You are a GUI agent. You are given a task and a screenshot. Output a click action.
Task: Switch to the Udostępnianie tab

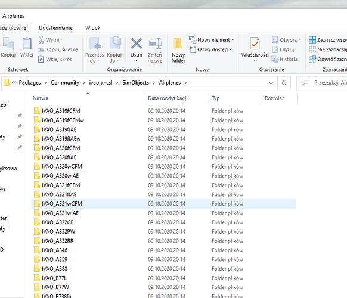click(x=55, y=28)
